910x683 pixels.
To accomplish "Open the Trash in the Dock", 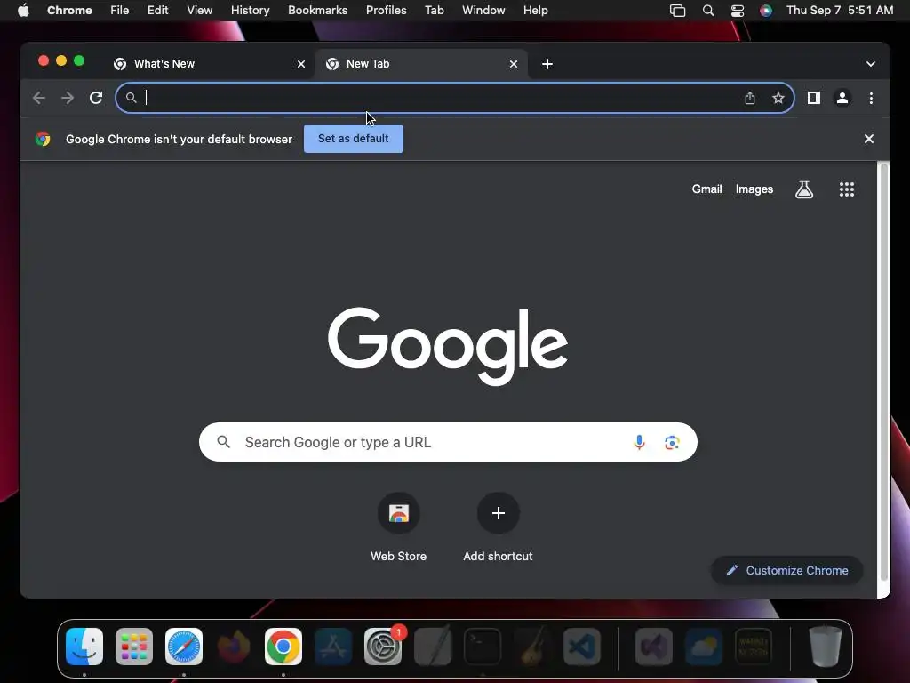I will click(x=825, y=647).
